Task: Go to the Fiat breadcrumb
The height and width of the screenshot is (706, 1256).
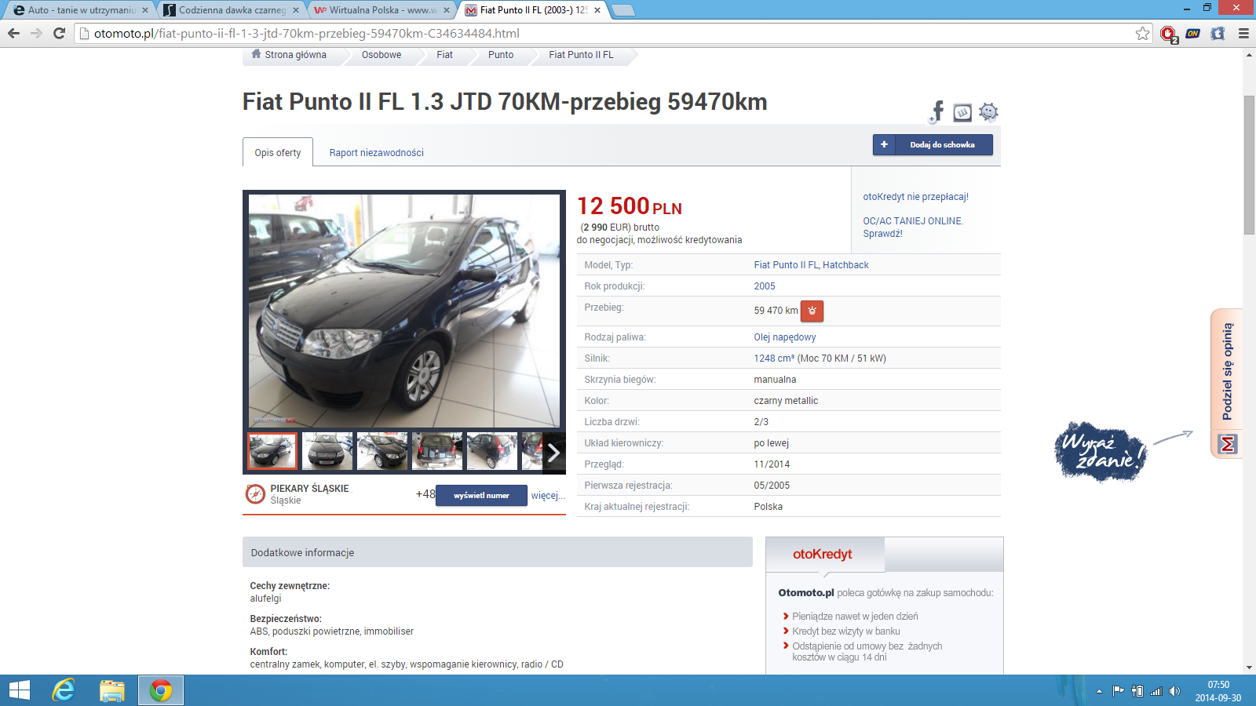Action: pos(444,55)
